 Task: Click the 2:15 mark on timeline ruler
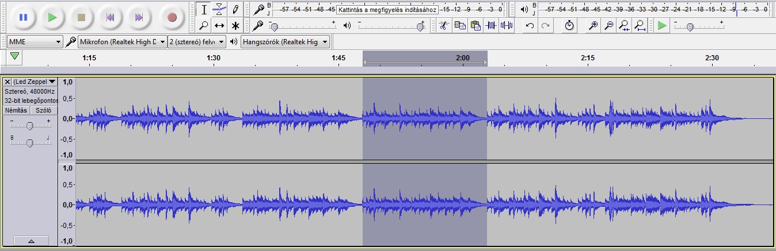(x=587, y=58)
